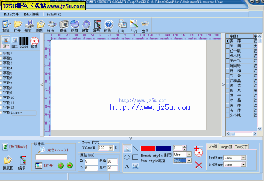
Task: Open the EndShape None dropdown
Action: click(x=243, y=165)
